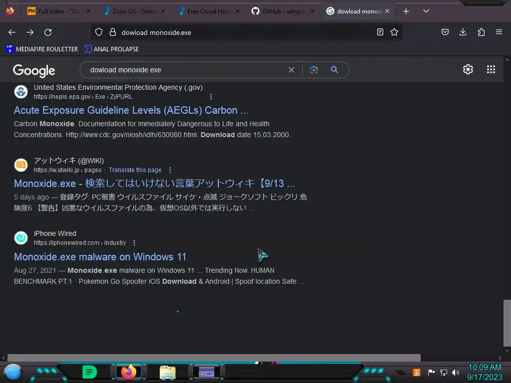Open the extensions puzzle icon
This screenshot has height=383, width=511.
[x=481, y=32]
